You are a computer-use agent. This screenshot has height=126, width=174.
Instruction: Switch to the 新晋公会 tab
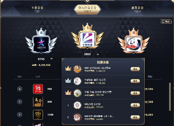pos(137,9)
